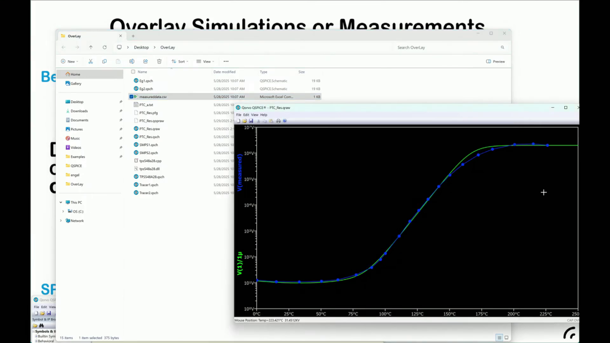Click the Print icon in QSPICE toolbar
The image size is (610, 343).
pyautogui.click(x=278, y=121)
